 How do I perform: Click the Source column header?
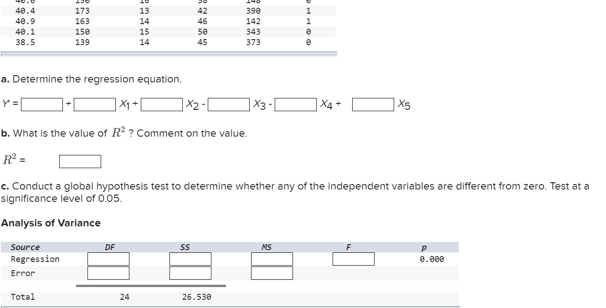[25, 247]
